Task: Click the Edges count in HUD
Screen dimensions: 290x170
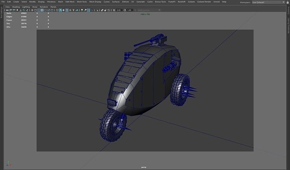Action: 24,17
